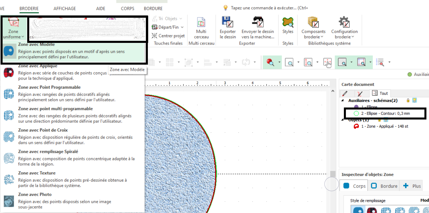This screenshot has height=213, width=429.
Task: Collapse the Auxiliaires - schémas tree group
Action: click(343, 100)
